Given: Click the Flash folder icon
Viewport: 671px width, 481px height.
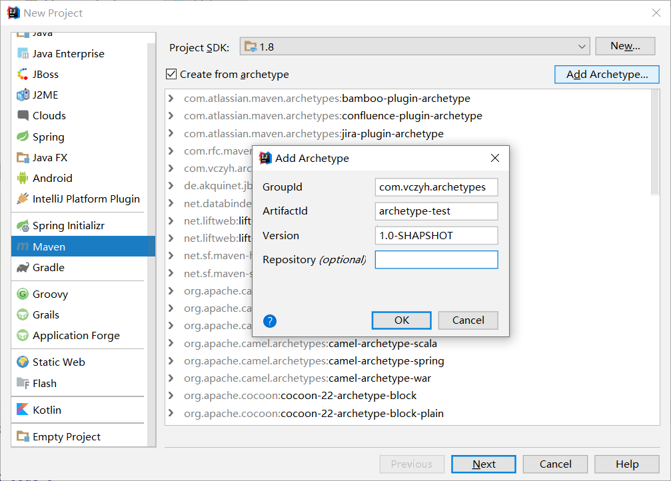Looking at the screenshot, I should 23,383.
